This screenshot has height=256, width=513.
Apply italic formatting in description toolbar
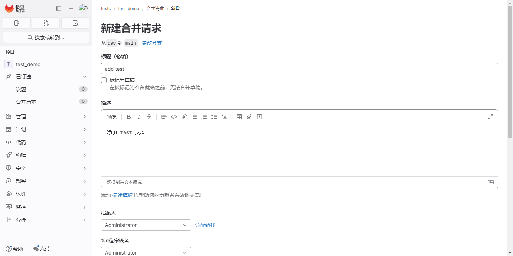(139, 117)
